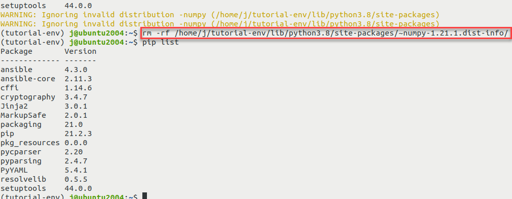This screenshot has width=512, height=199.
Task: Click the cffi package name
Action: (x=10, y=88)
